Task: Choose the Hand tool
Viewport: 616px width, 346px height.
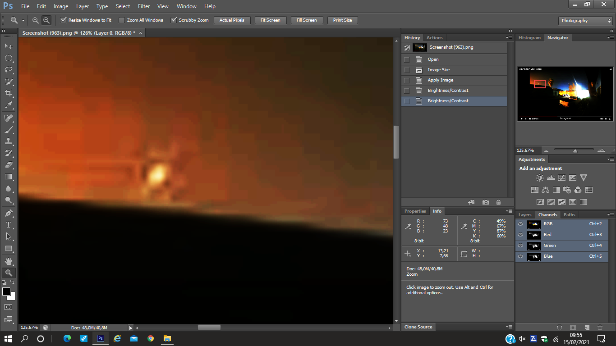Action: [x=9, y=261]
